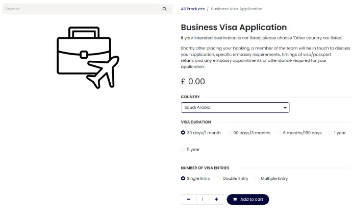Select Double Entry option

219,178
